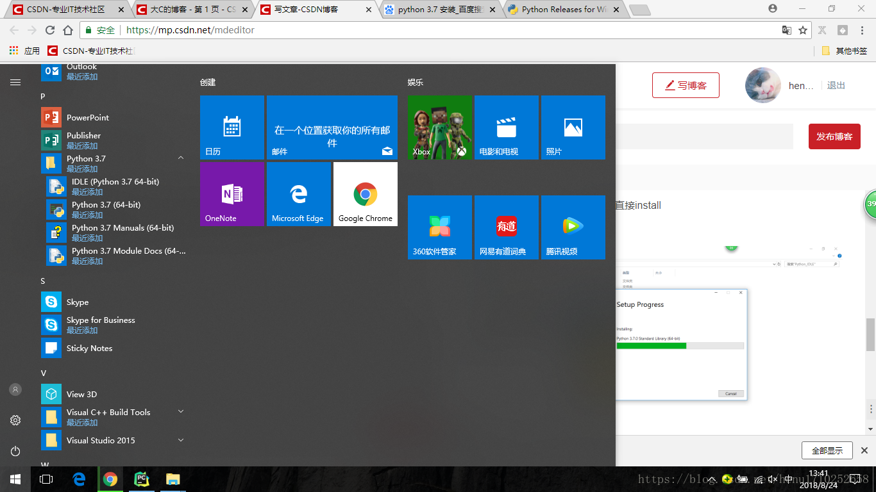Screen dimensions: 876x492
Task: Open Task View on the taskbar
Action: (x=46, y=479)
